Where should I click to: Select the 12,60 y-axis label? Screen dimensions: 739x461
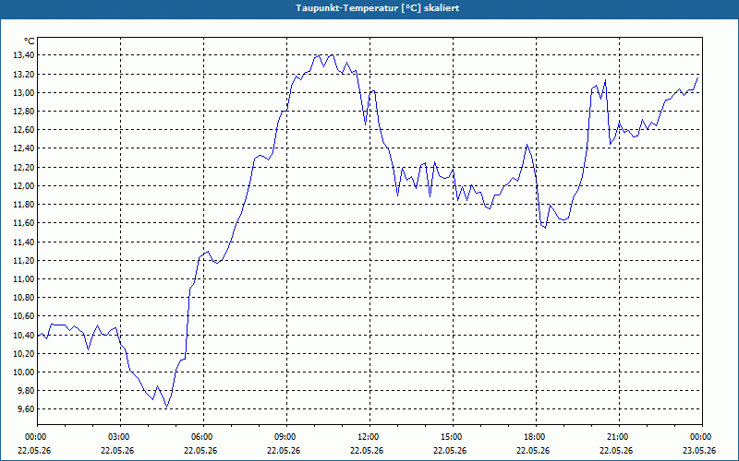coord(25,130)
